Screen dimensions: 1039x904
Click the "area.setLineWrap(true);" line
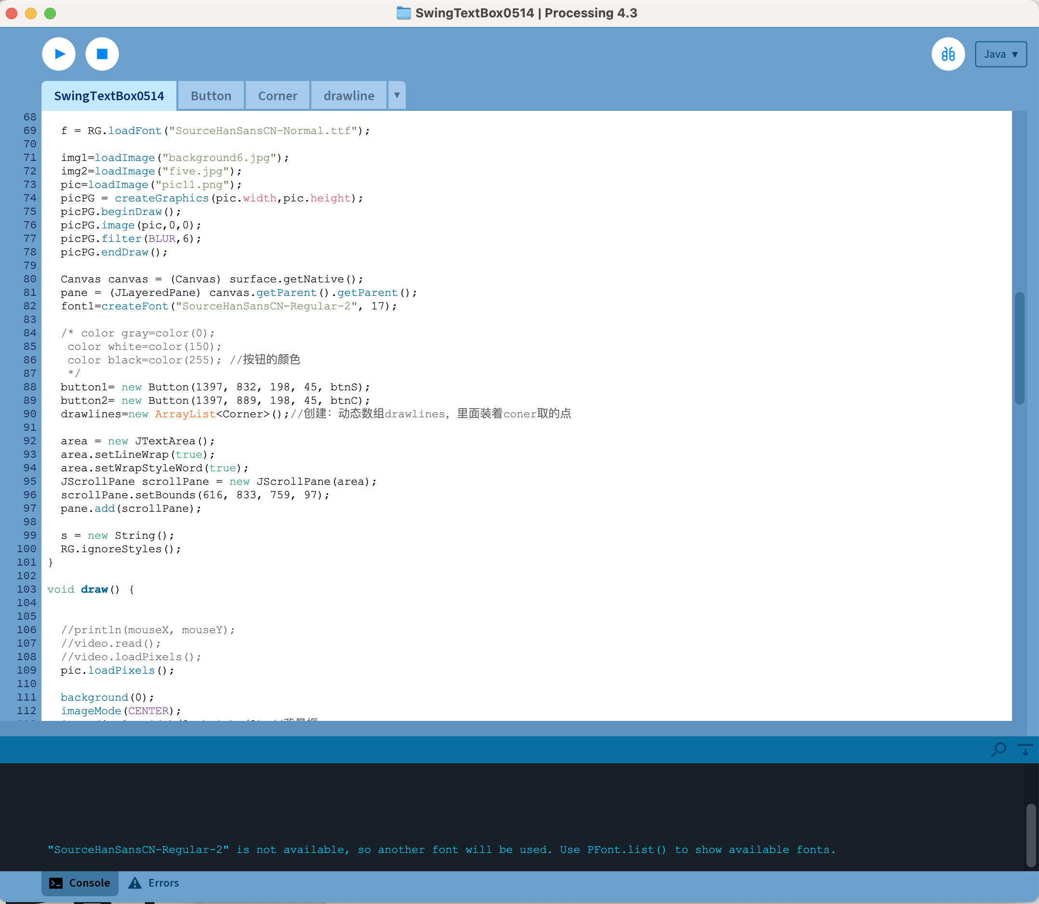pyautogui.click(x=138, y=454)
